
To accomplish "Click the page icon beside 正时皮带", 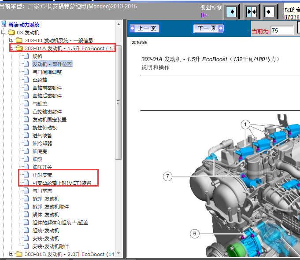I will coord(26,175).
